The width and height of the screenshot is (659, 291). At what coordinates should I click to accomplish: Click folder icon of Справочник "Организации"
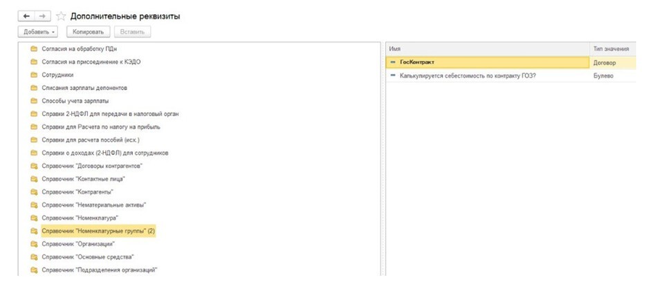coord(34,244)
